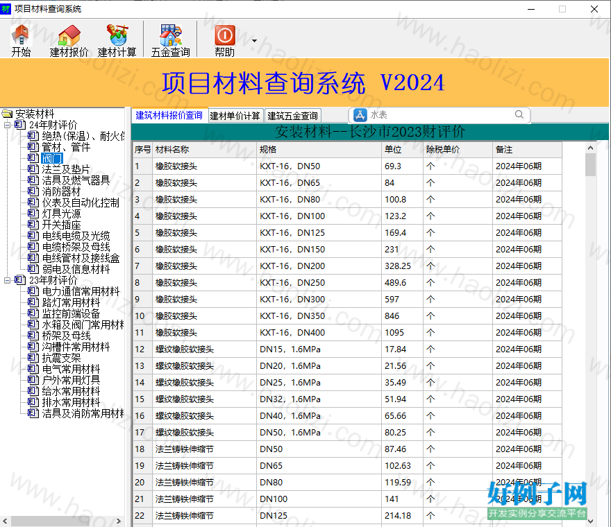The image size is (611, 527).
Task: Launch the 建材计算 tool
Action: pos(117,40)
